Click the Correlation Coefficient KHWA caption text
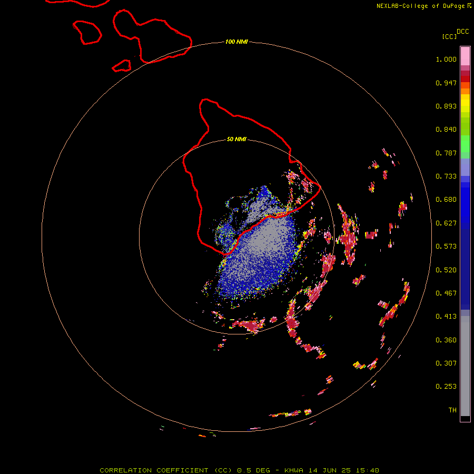The height and width of the screenshot is (474, 474). [239, 470]
